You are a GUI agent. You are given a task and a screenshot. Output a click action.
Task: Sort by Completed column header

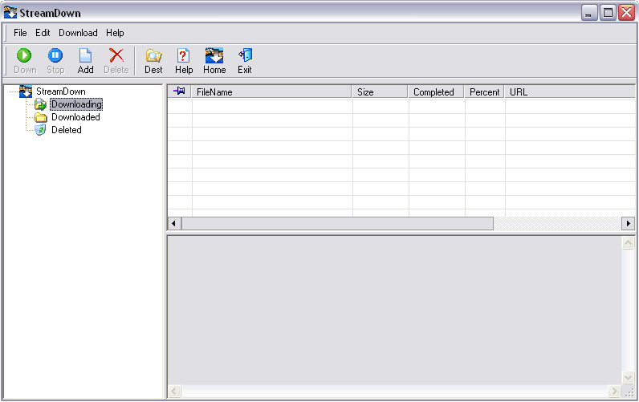436,91
